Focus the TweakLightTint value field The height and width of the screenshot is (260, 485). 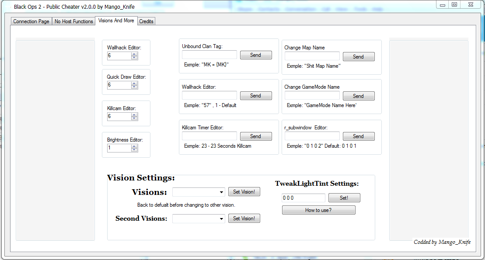point(304,198)
